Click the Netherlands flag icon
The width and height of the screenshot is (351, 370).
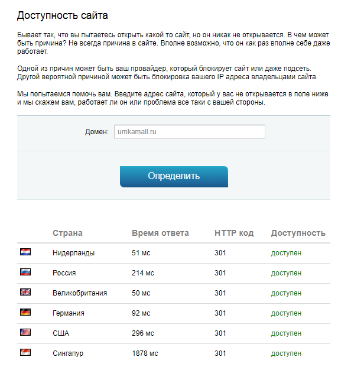[25, 252]
